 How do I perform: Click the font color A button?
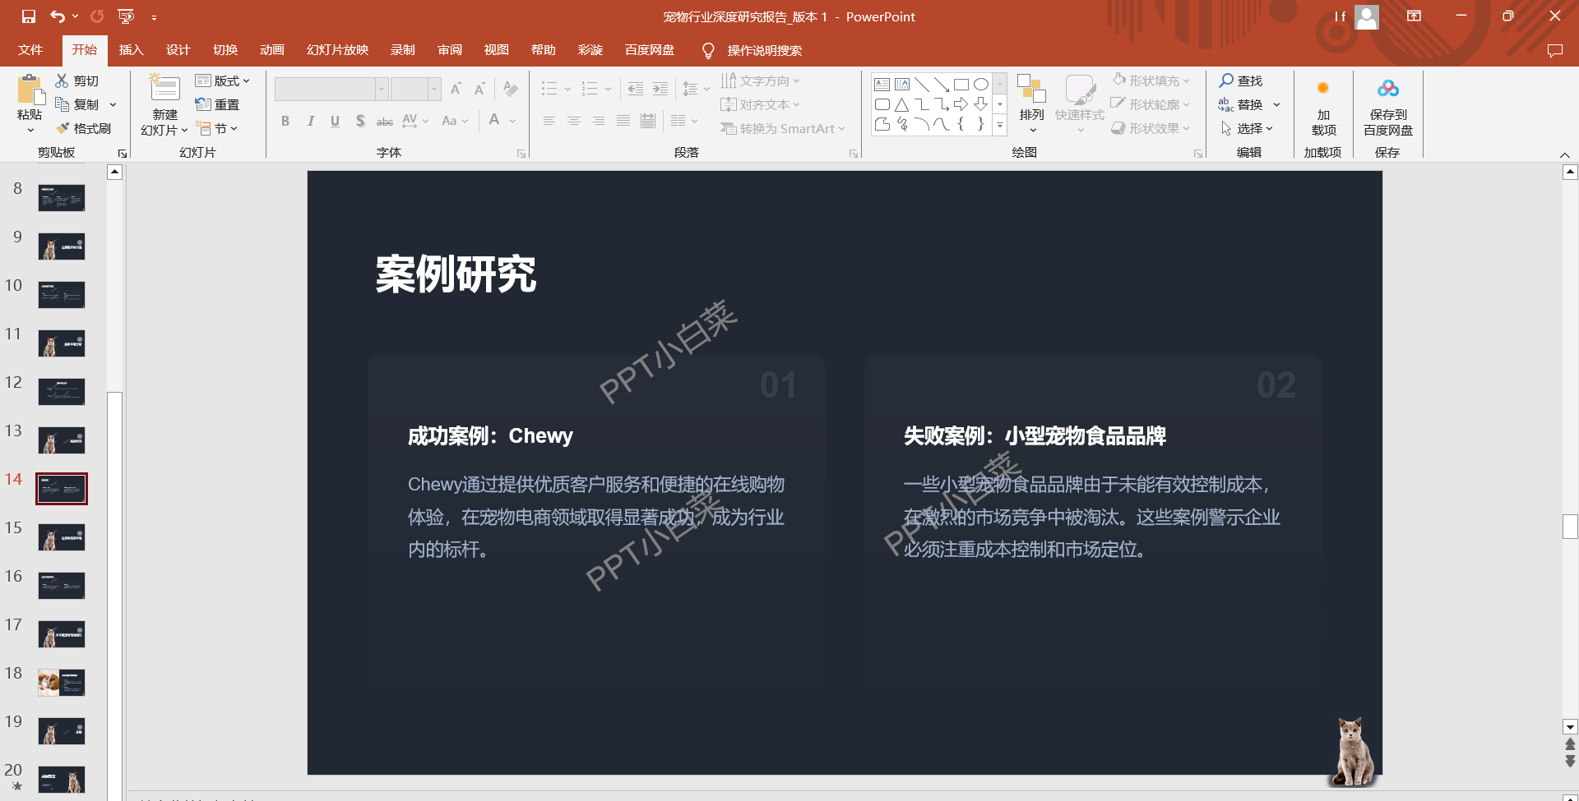(x=494, y=120)
